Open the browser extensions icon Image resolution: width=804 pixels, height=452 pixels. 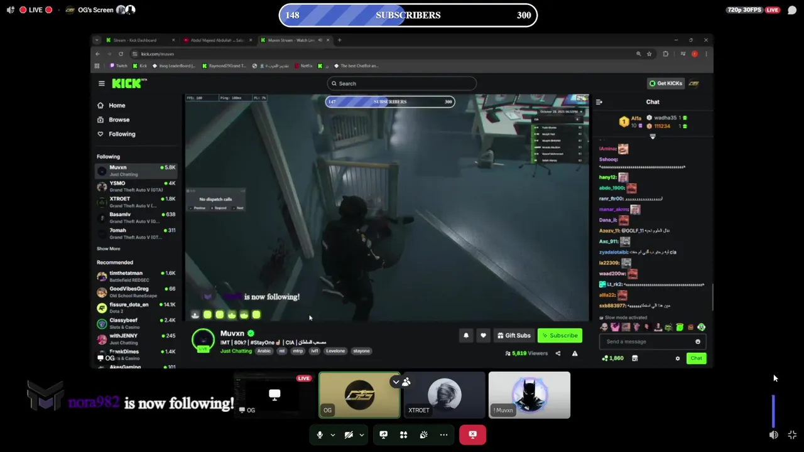(666, 54)
